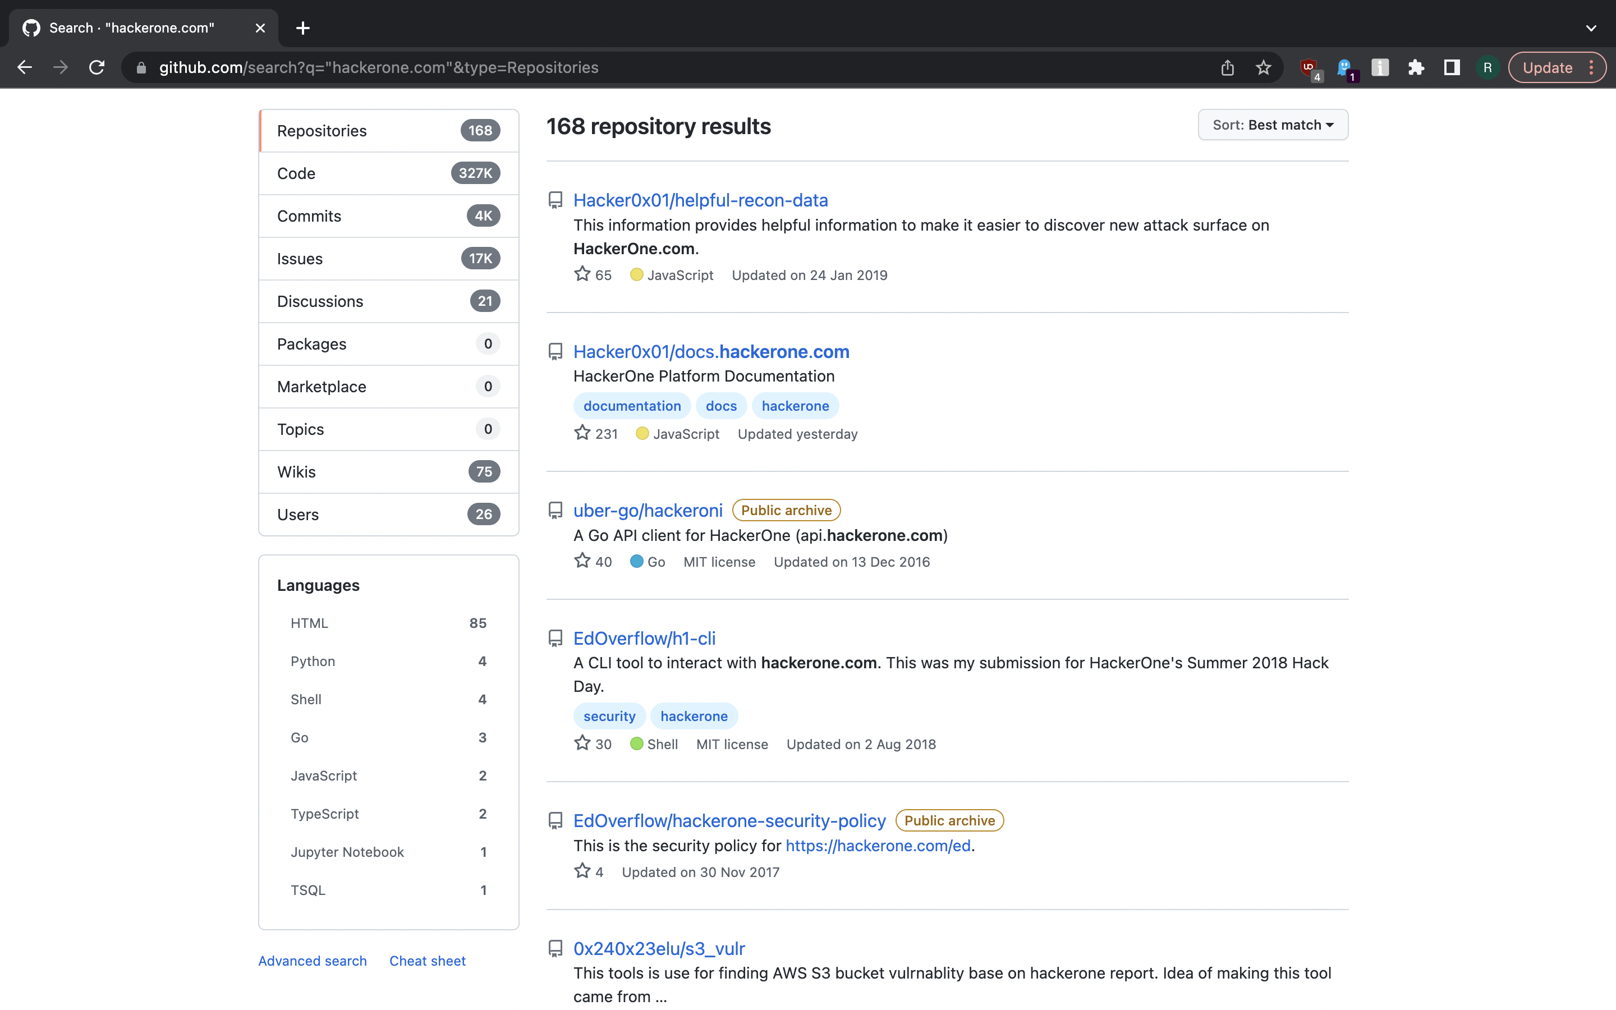The image size is (1616, 1010).
Task: Open the https://hackerone.com/ed link
Action: tap(878, 846)
